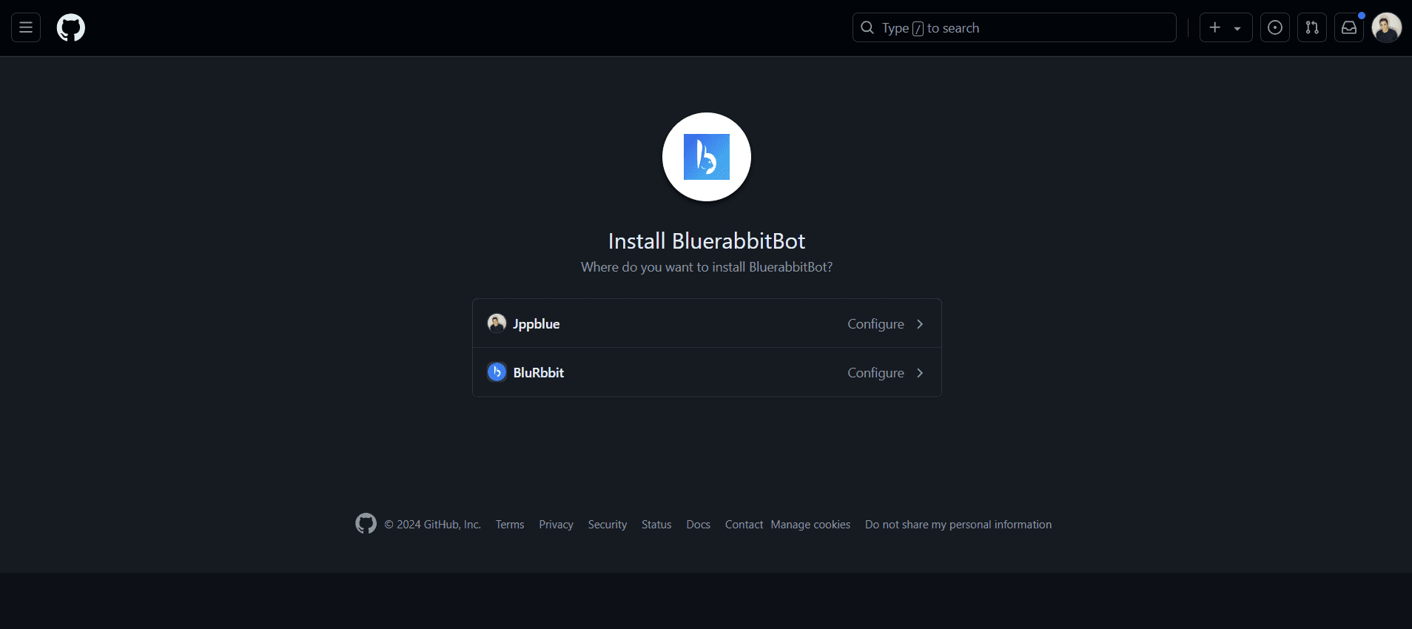Viewport: 1412px width, 629px height.
Task: Click the search magnifier icon
Action: 867,28
